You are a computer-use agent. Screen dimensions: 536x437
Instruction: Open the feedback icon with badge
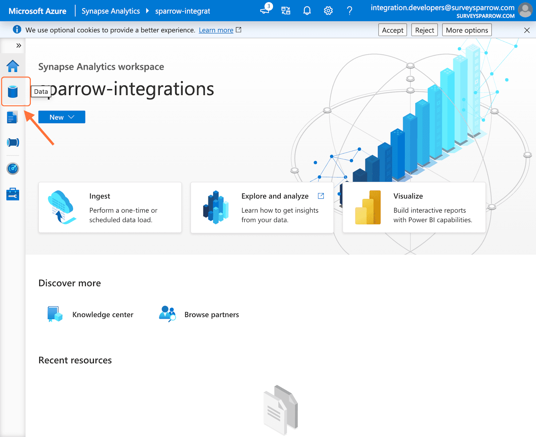click(265, 10)
